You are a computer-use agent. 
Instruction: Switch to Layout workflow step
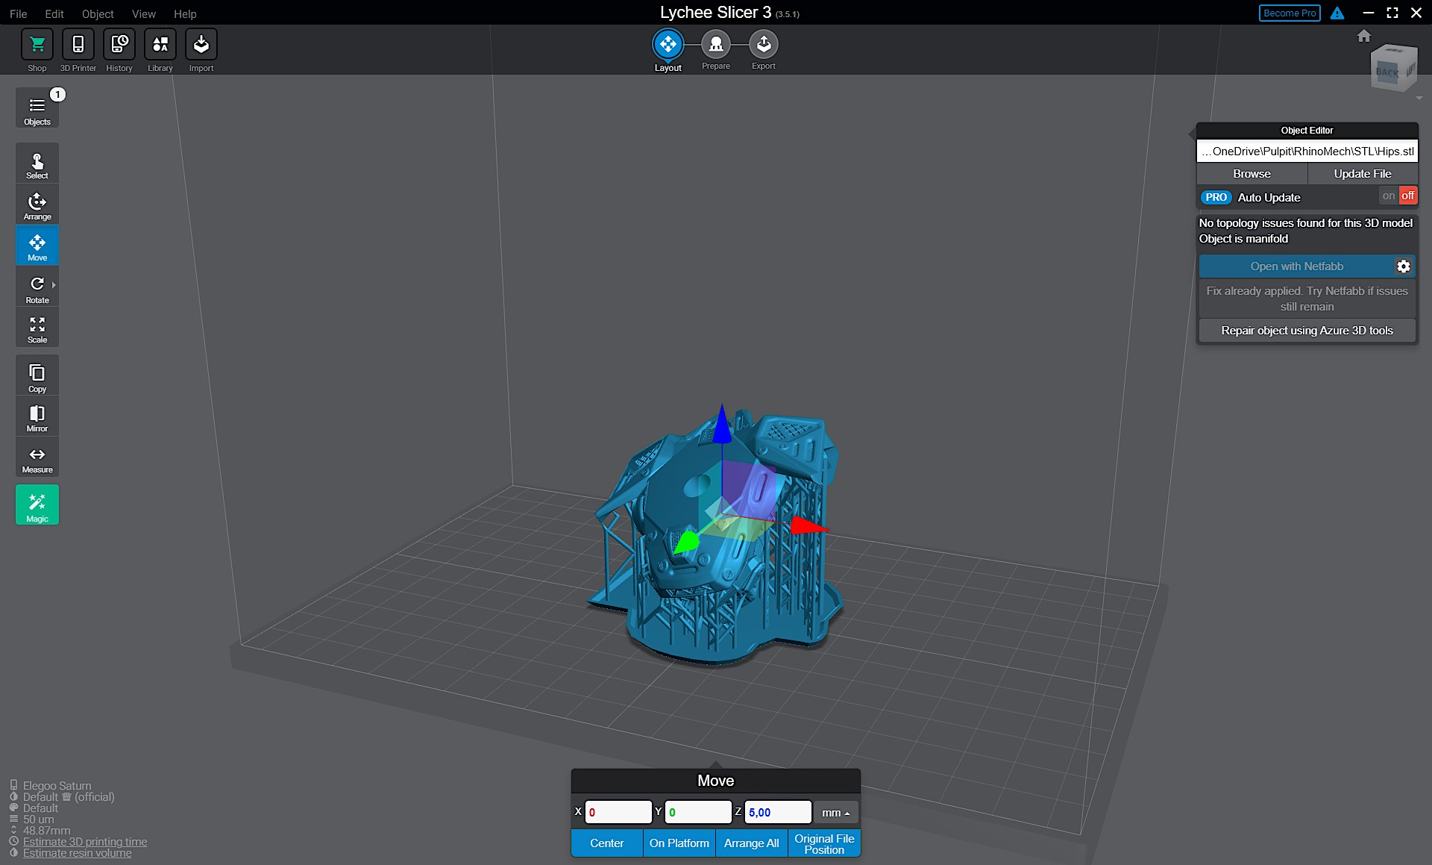point(668,45)
